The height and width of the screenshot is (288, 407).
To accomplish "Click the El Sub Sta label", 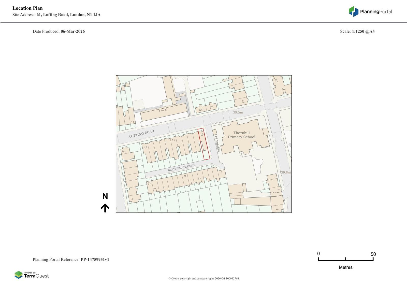I will point(217,144).
